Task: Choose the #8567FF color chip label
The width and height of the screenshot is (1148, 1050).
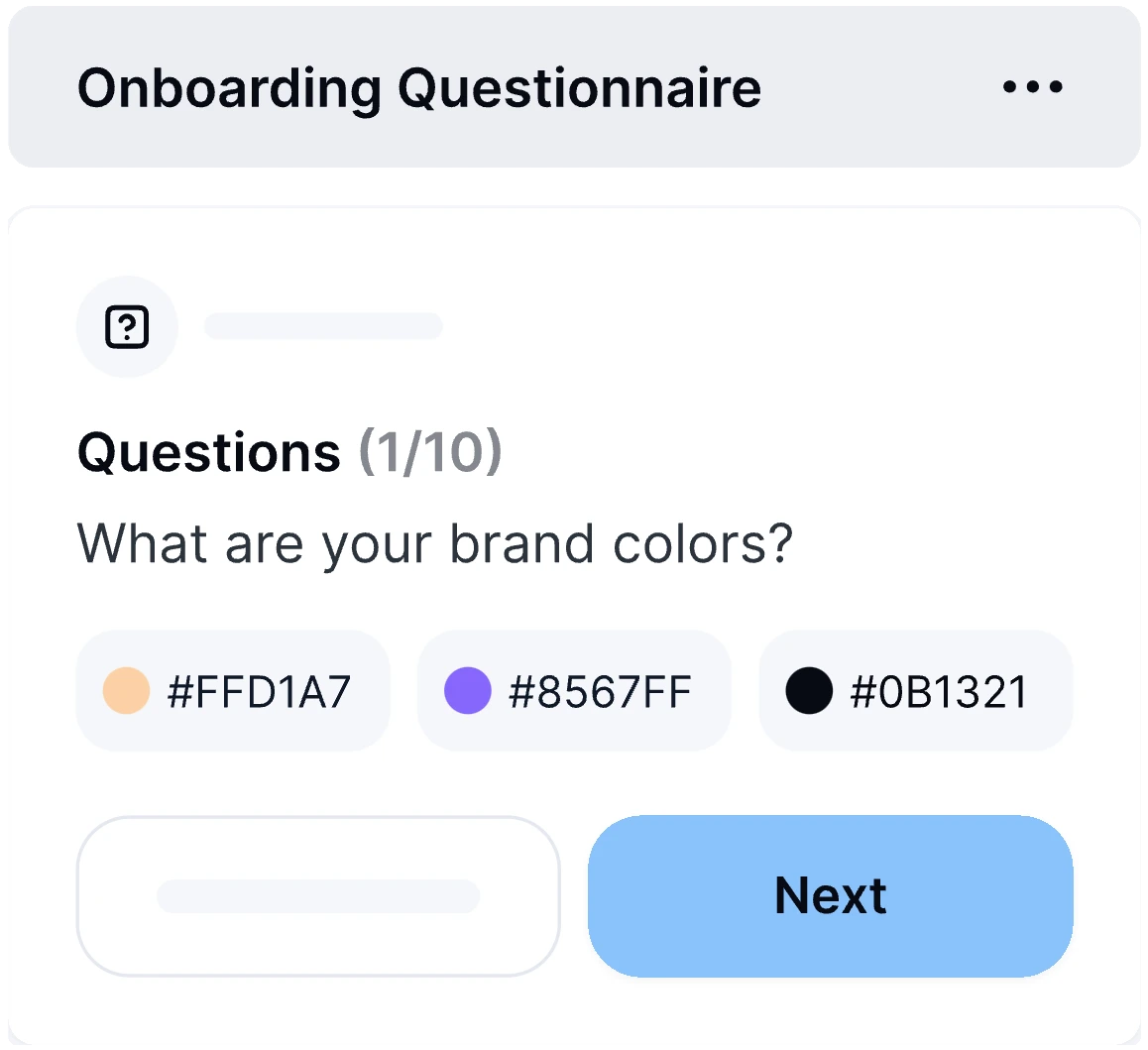Action: click(x=601, y=692)
